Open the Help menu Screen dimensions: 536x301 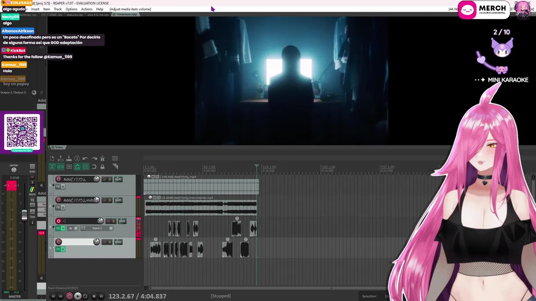pos(100,9)
